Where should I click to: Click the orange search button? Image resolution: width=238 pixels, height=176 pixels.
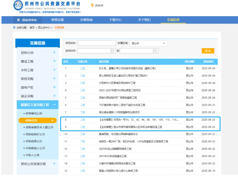(208, 51)
